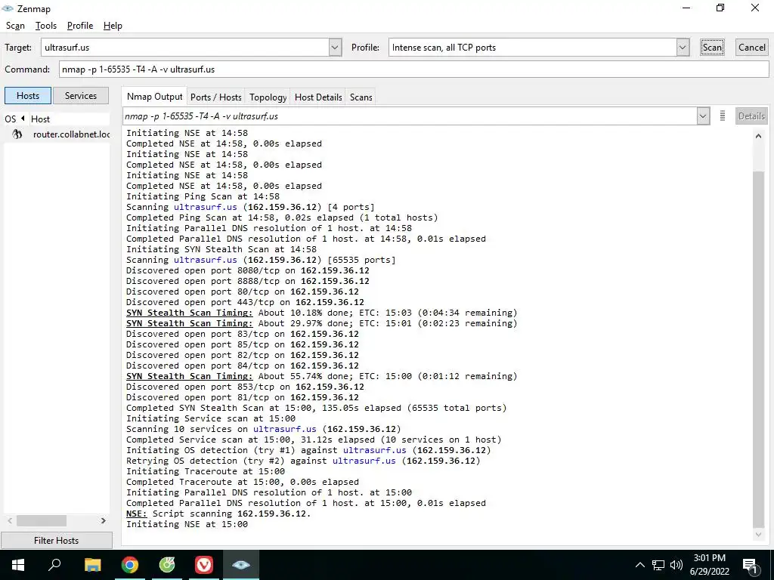Screen dimensions: 774x580
Task: Click the output highlighting options icon
Action: 722,116
